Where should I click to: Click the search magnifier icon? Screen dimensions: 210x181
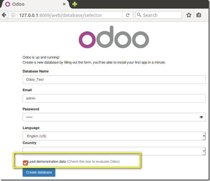pos(139,15)
